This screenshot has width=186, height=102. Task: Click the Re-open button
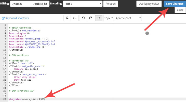111,4
